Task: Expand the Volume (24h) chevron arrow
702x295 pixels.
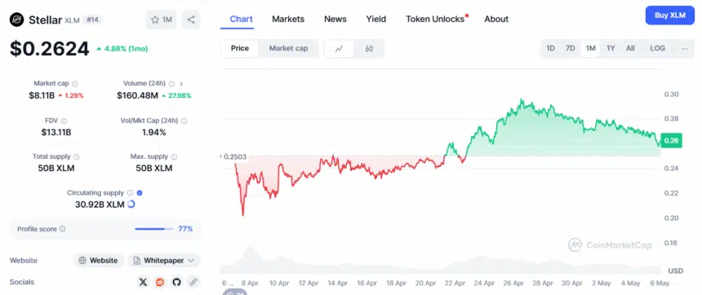Action: coord(181,84)
